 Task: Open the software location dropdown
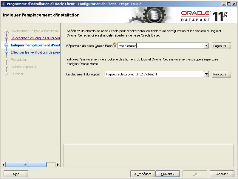click(x=206, y=74)
